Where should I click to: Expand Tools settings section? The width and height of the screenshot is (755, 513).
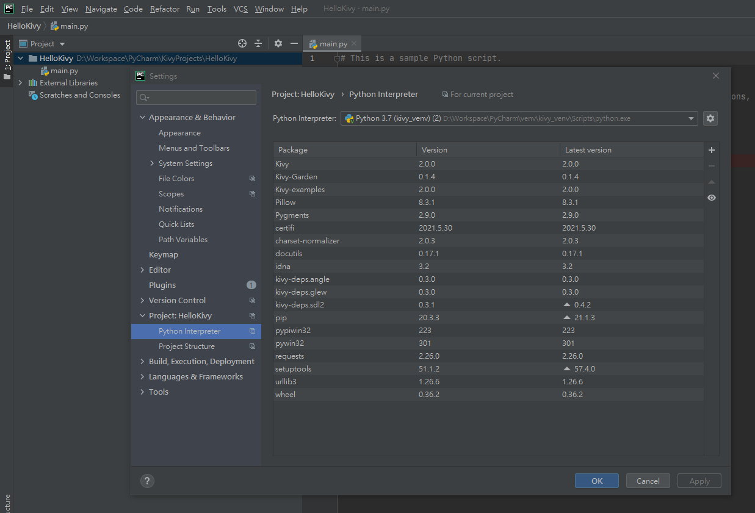[142, 392]
